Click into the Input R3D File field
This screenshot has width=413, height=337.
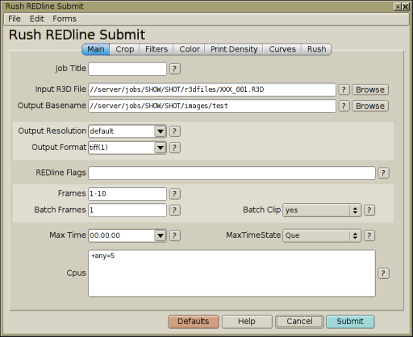coord(212,89)
